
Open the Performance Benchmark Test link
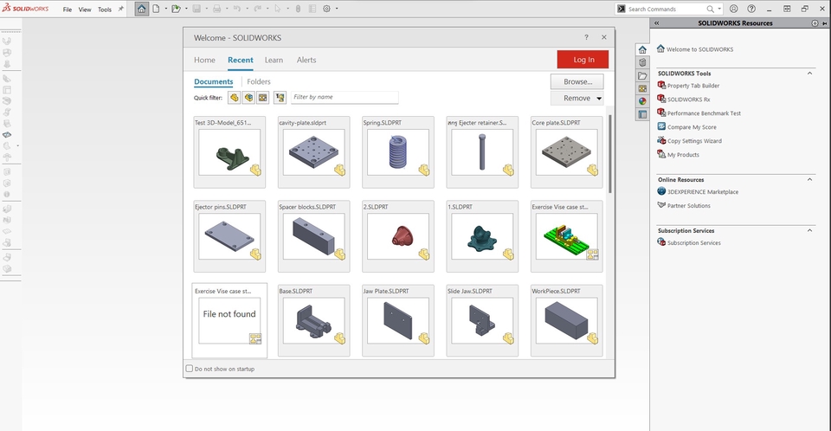704,113
